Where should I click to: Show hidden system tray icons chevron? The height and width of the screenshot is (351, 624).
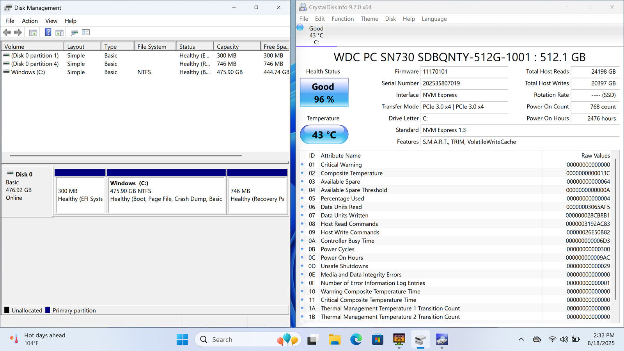(521, 340)
